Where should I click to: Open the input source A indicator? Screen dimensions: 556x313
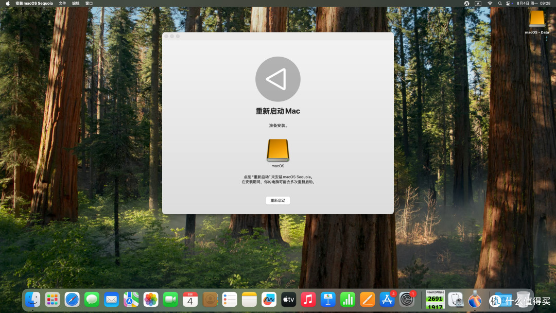click(478, 3)
